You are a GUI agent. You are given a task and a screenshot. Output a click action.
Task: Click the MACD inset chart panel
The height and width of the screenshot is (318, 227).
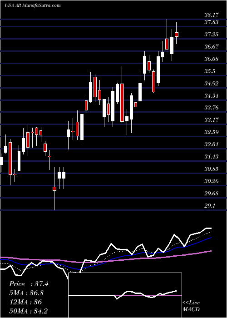[x=125, y=295]
